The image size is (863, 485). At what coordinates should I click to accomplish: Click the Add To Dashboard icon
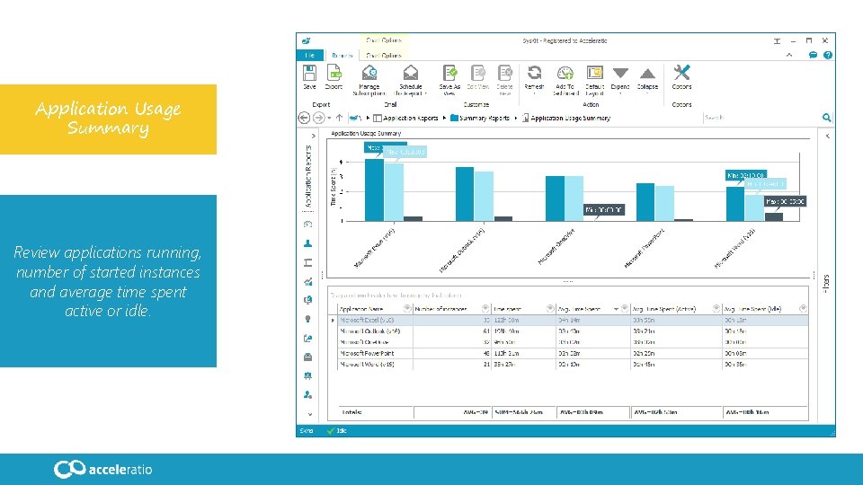pyautogui.click(x=565, y=73)
